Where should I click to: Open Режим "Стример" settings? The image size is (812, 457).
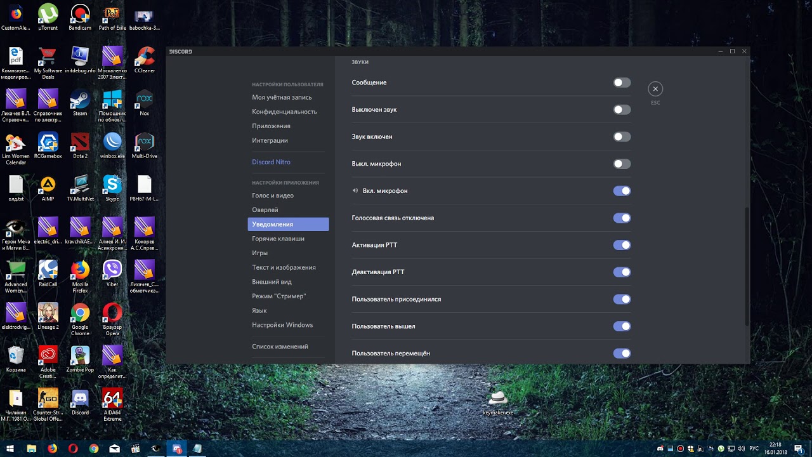(288, 296)
